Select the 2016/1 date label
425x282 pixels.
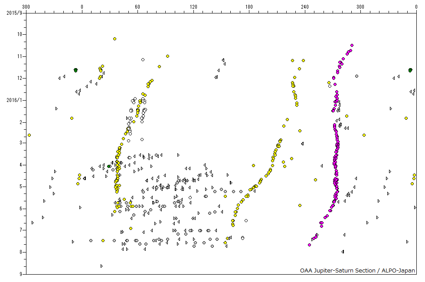pos(14,100)
